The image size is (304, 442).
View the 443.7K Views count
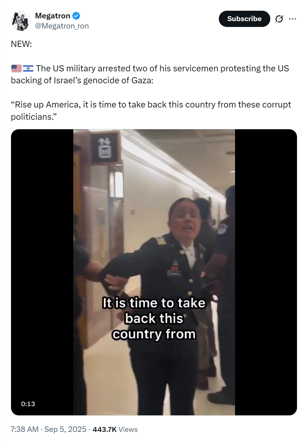click(115, 429)
